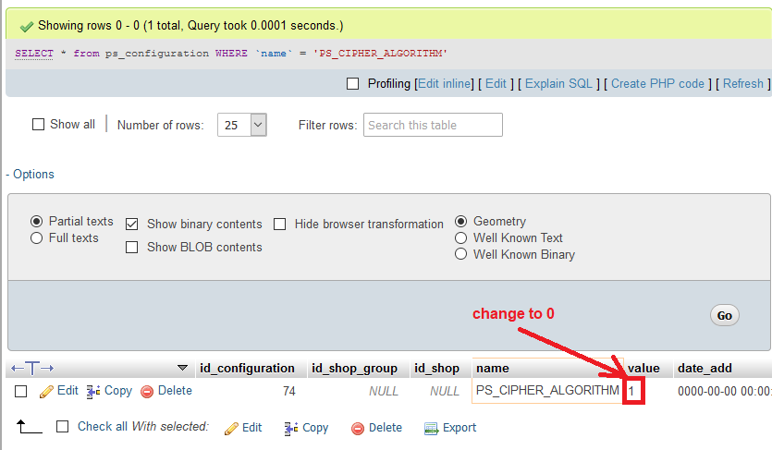Tick the Show all checkbox

coord(39,125)
